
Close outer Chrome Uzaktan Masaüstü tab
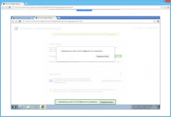pyautogui.click(x=22, y=4)
